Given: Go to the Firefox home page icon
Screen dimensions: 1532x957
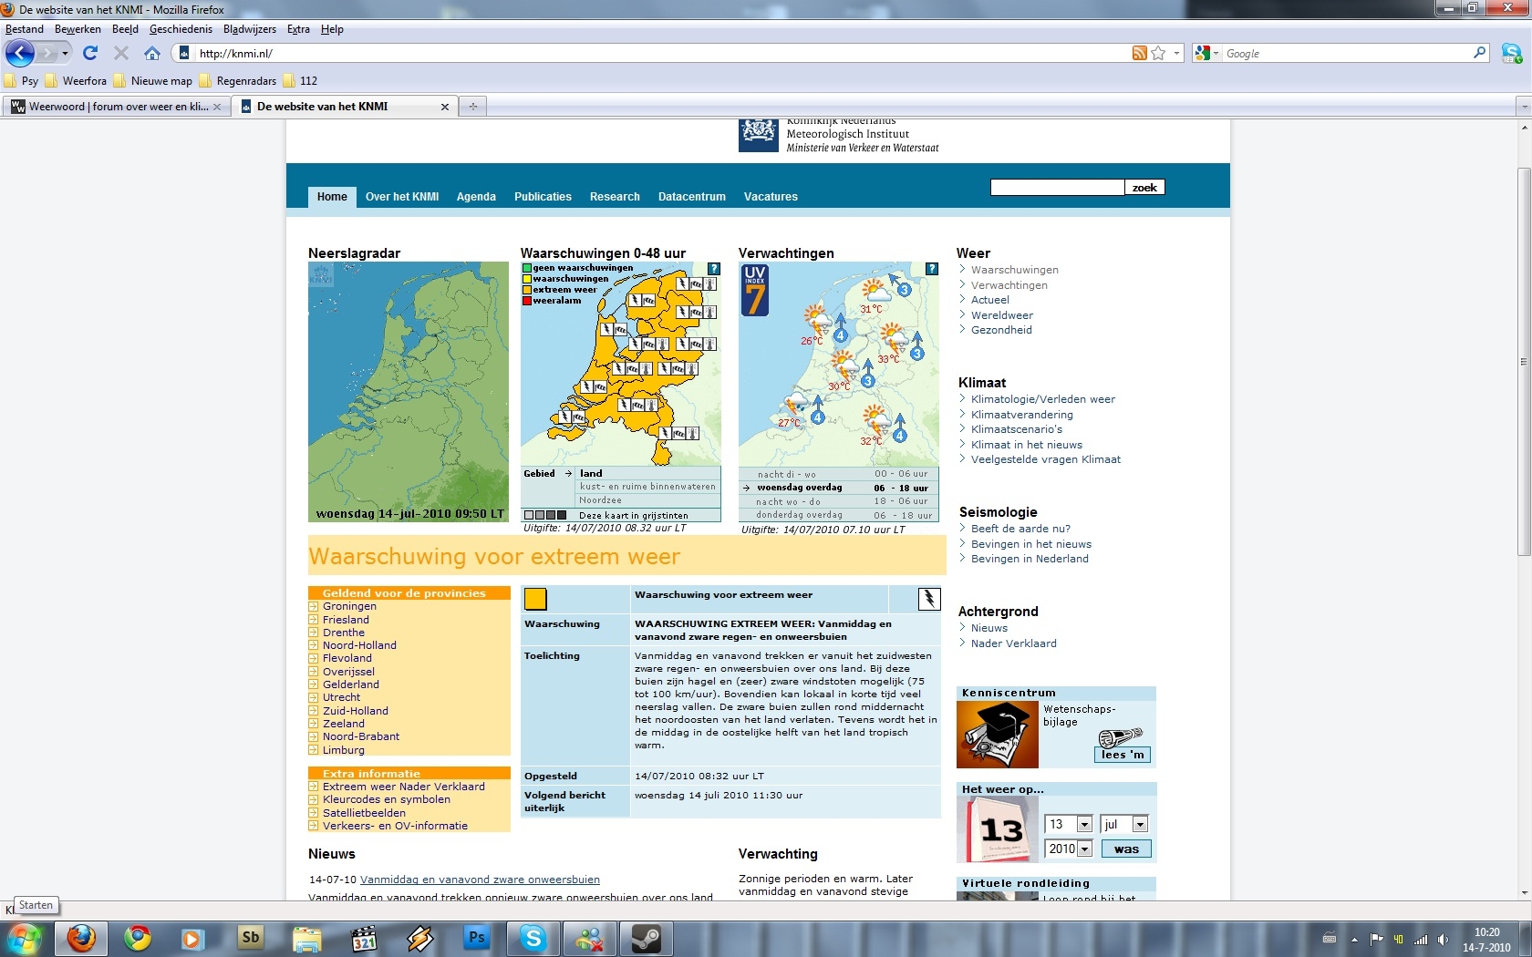Looking at the screenshot, I should (x=152, y=54).
